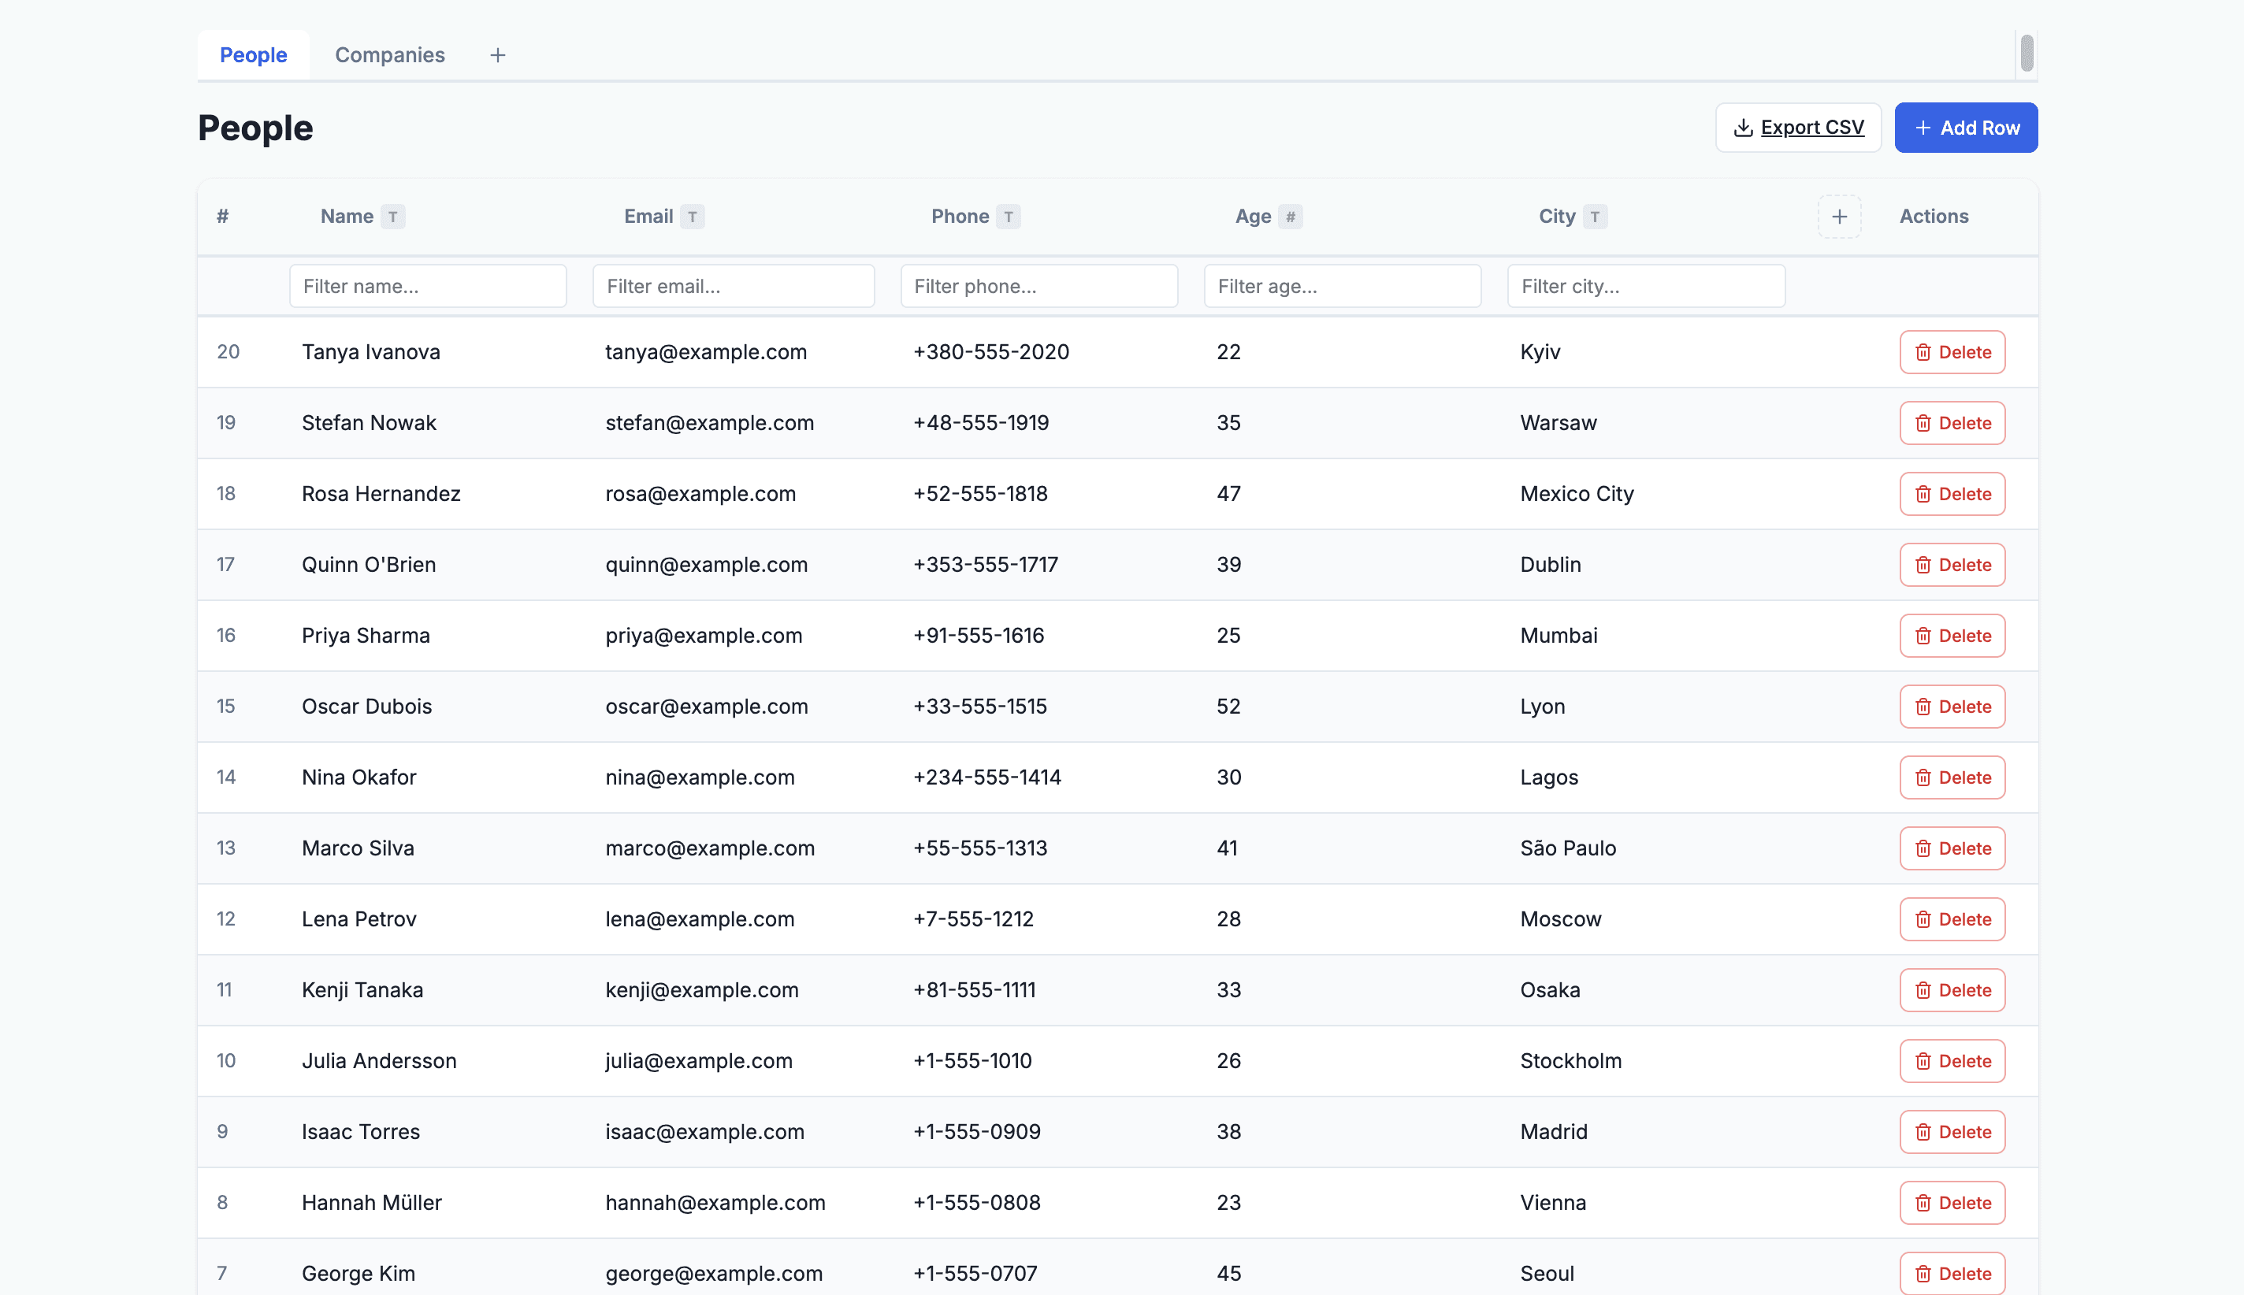Click Name column text type badge
The image size is (2244, 1295).
tap(392, 216)
